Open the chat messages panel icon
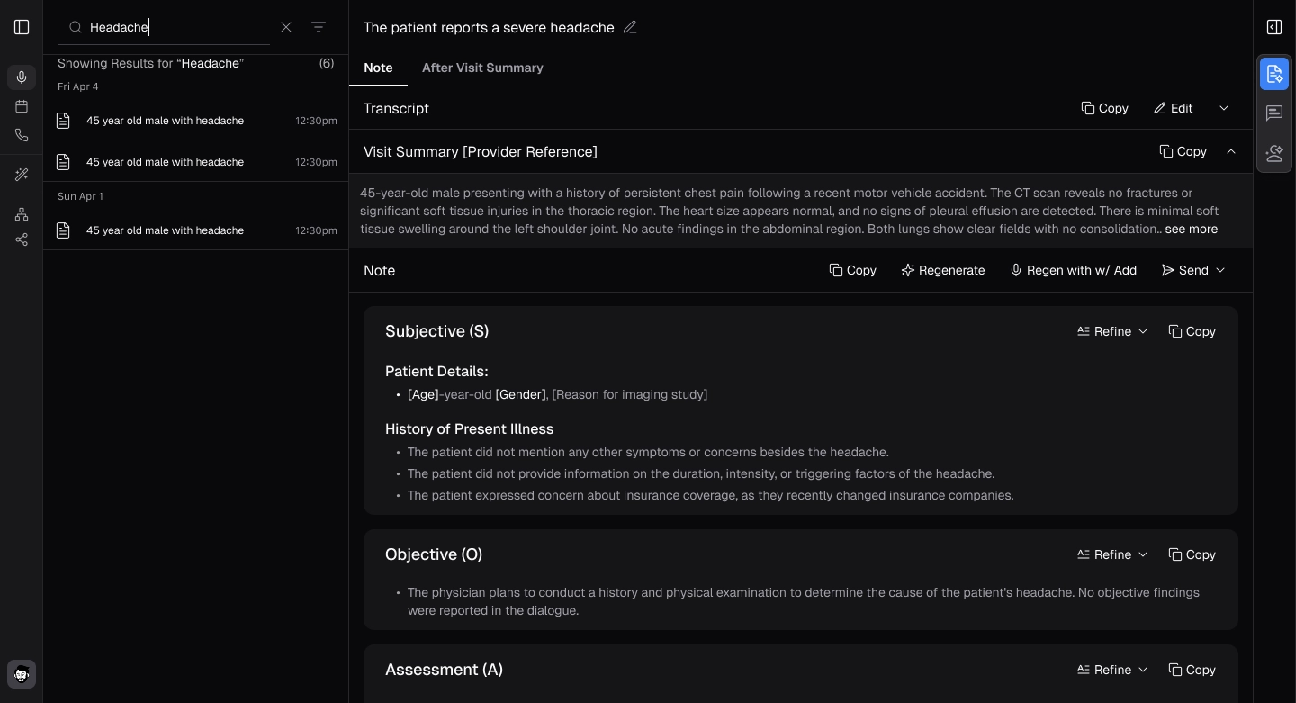The image size is (1296, 703). coord(1274,113)
